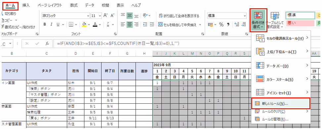Expand font color dropdown arrow
Screen dimensions: 322x129
[100, 24]
